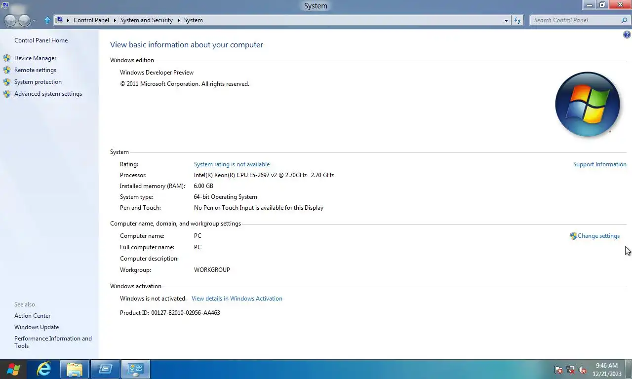Open Remote settings link
Screen dimensions: 632x379
pos(35,70)
